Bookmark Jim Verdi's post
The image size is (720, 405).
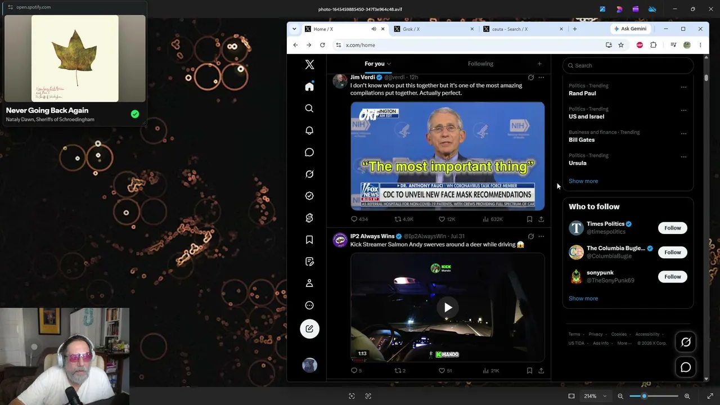pos(529,219)
